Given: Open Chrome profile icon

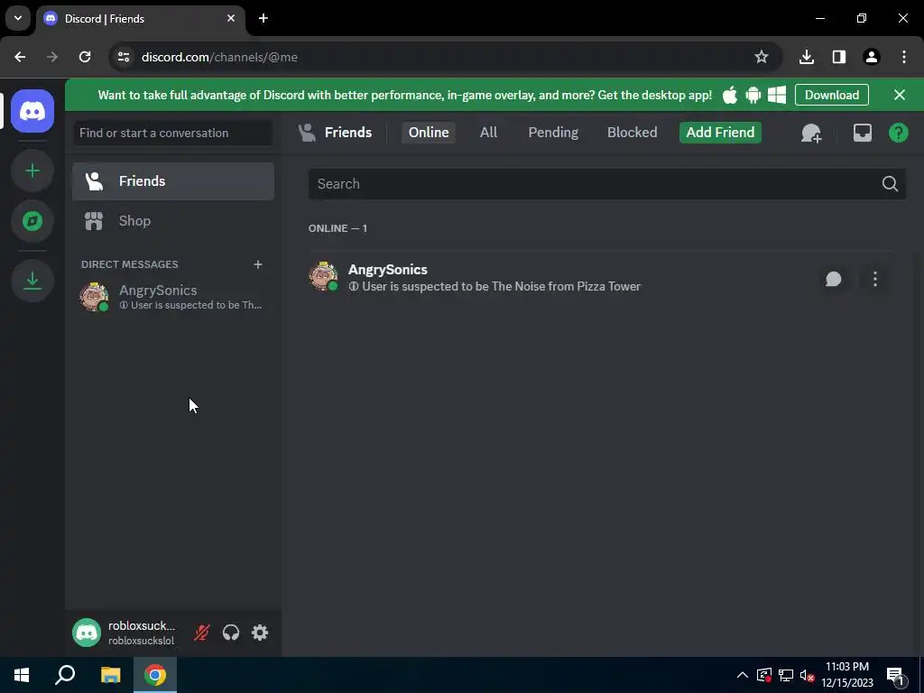Looking at the screenshot, I should coord(871,57).
